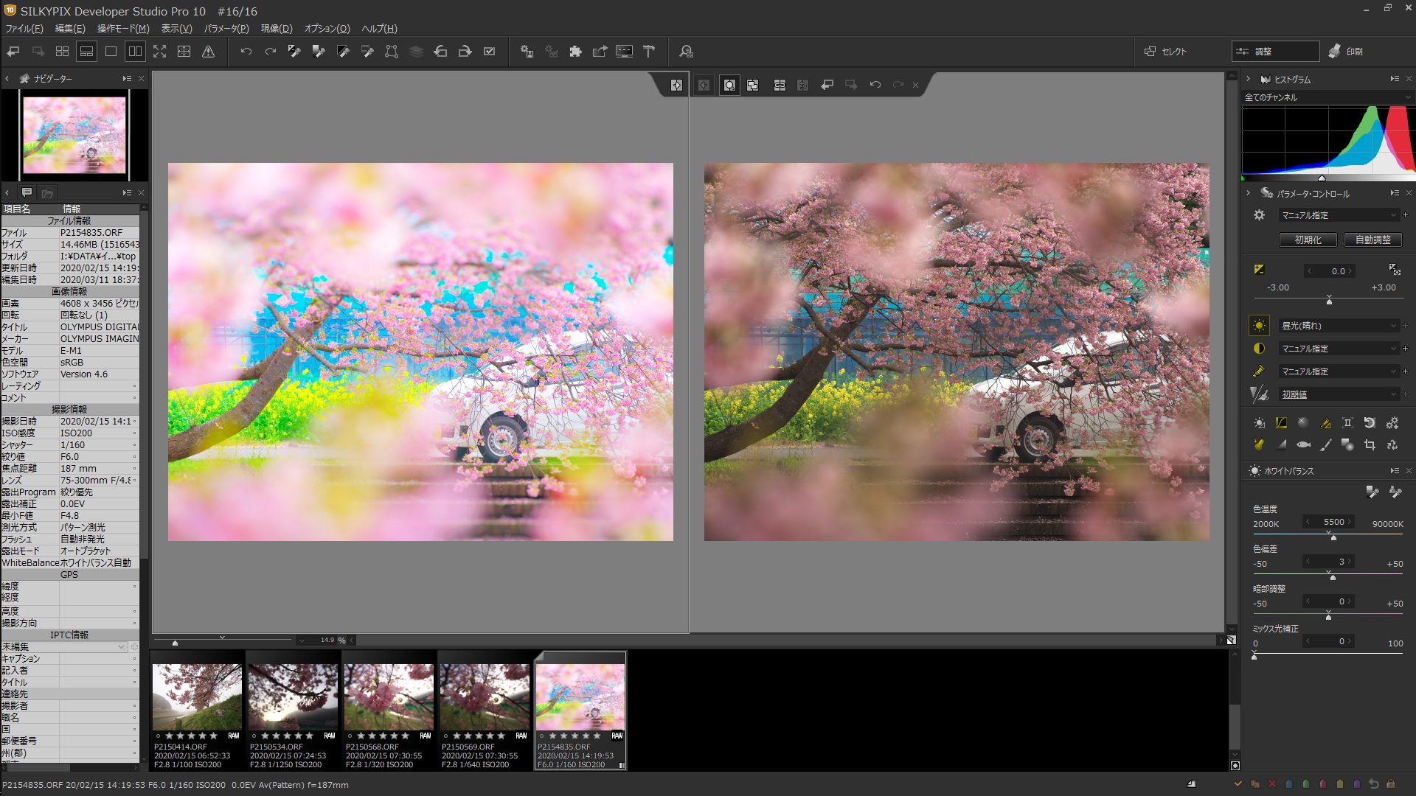Viewport: 1416px width, 796px height.
Task: Open the print hammer tool icon
Action: pyautogui.click(x=649, y=52)
